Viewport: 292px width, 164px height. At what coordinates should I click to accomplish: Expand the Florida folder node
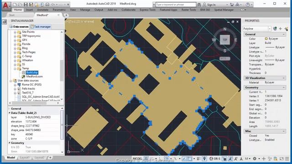pyautogui.click(x=15, y=44)
